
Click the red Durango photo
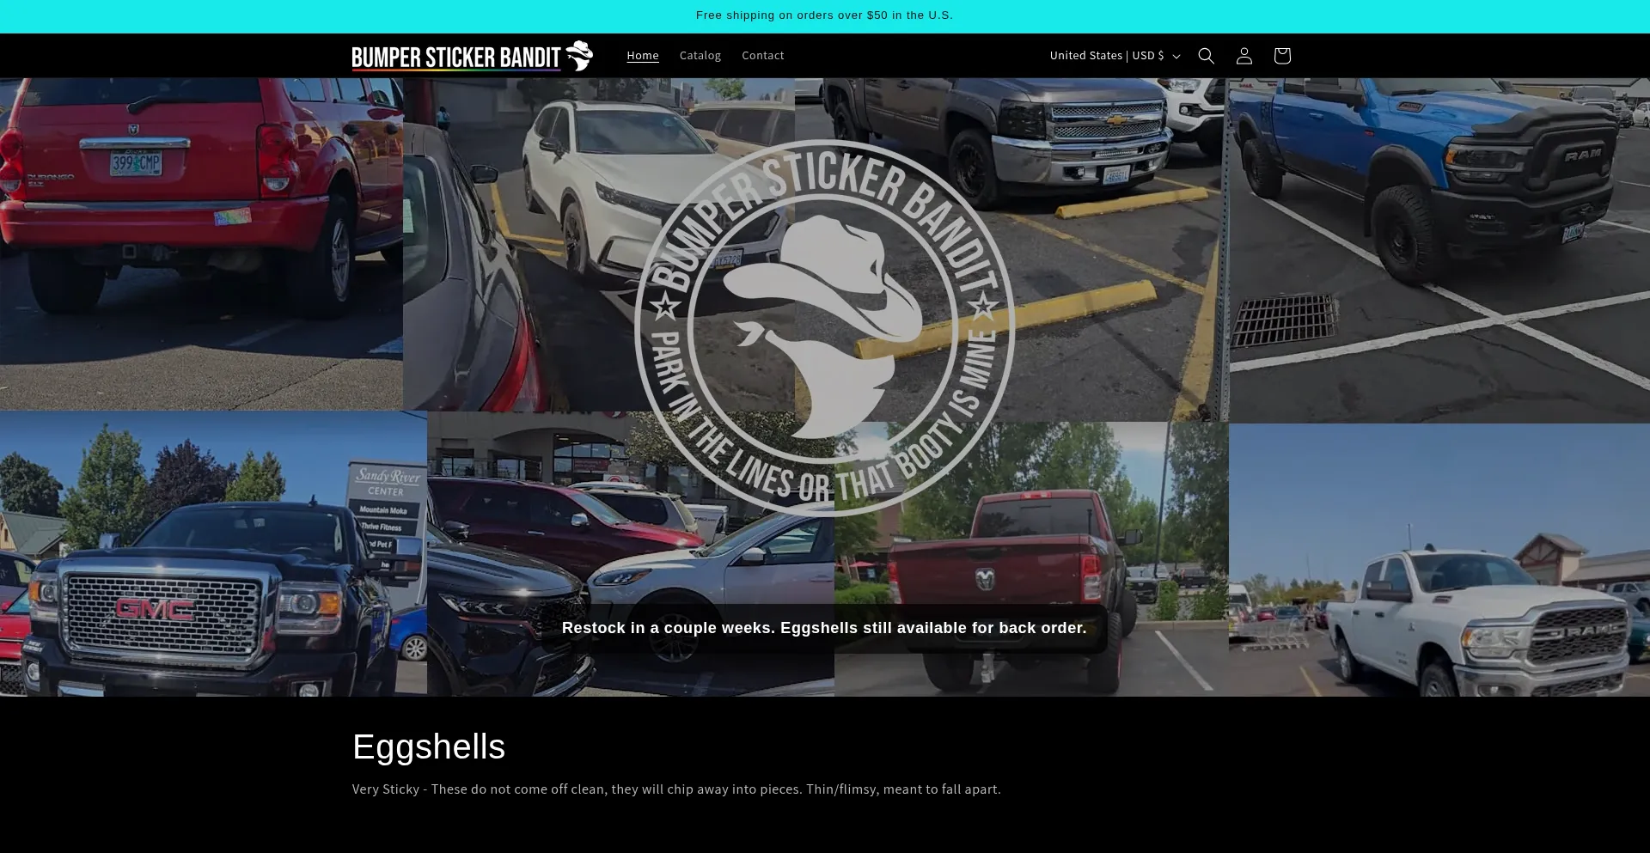pos(201,244)
